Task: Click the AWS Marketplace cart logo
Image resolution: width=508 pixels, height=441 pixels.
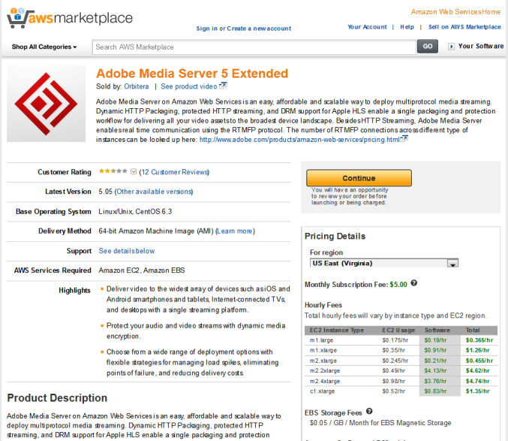Action: (x=17, y=17)
